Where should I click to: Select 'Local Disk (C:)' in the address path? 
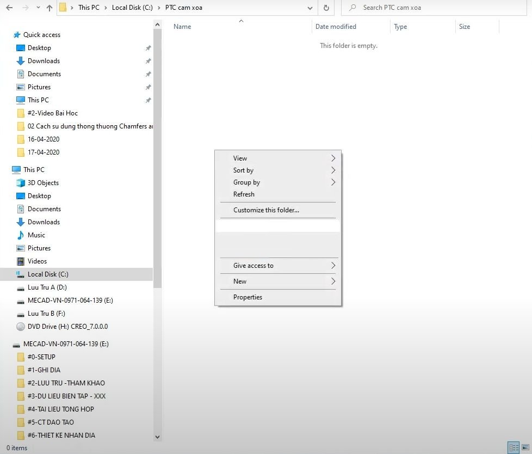132,8
